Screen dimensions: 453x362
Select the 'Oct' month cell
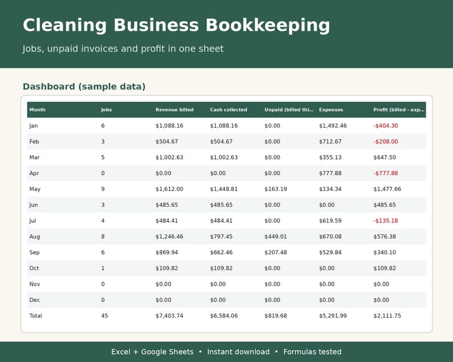point(34,268)
